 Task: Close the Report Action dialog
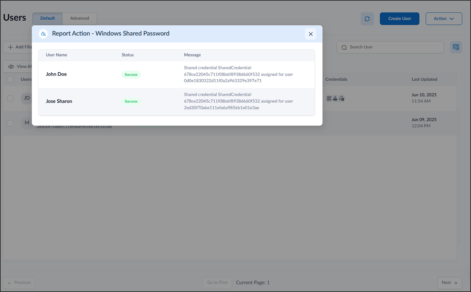click(x=310, y=34)
